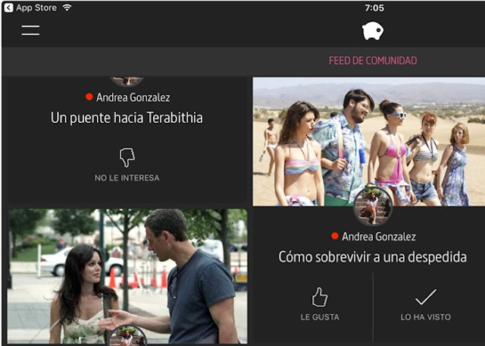Tap the thumbs-down No le interesa icon

[x=127, y=157]
